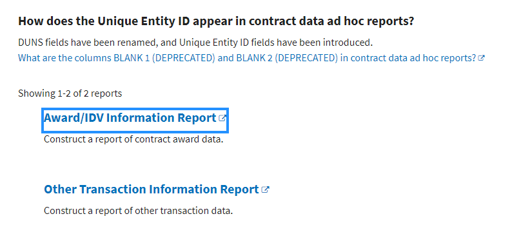Click the "DUNS fields have been renamed" sentence
510x243 pixels.
tap(195, 43)
